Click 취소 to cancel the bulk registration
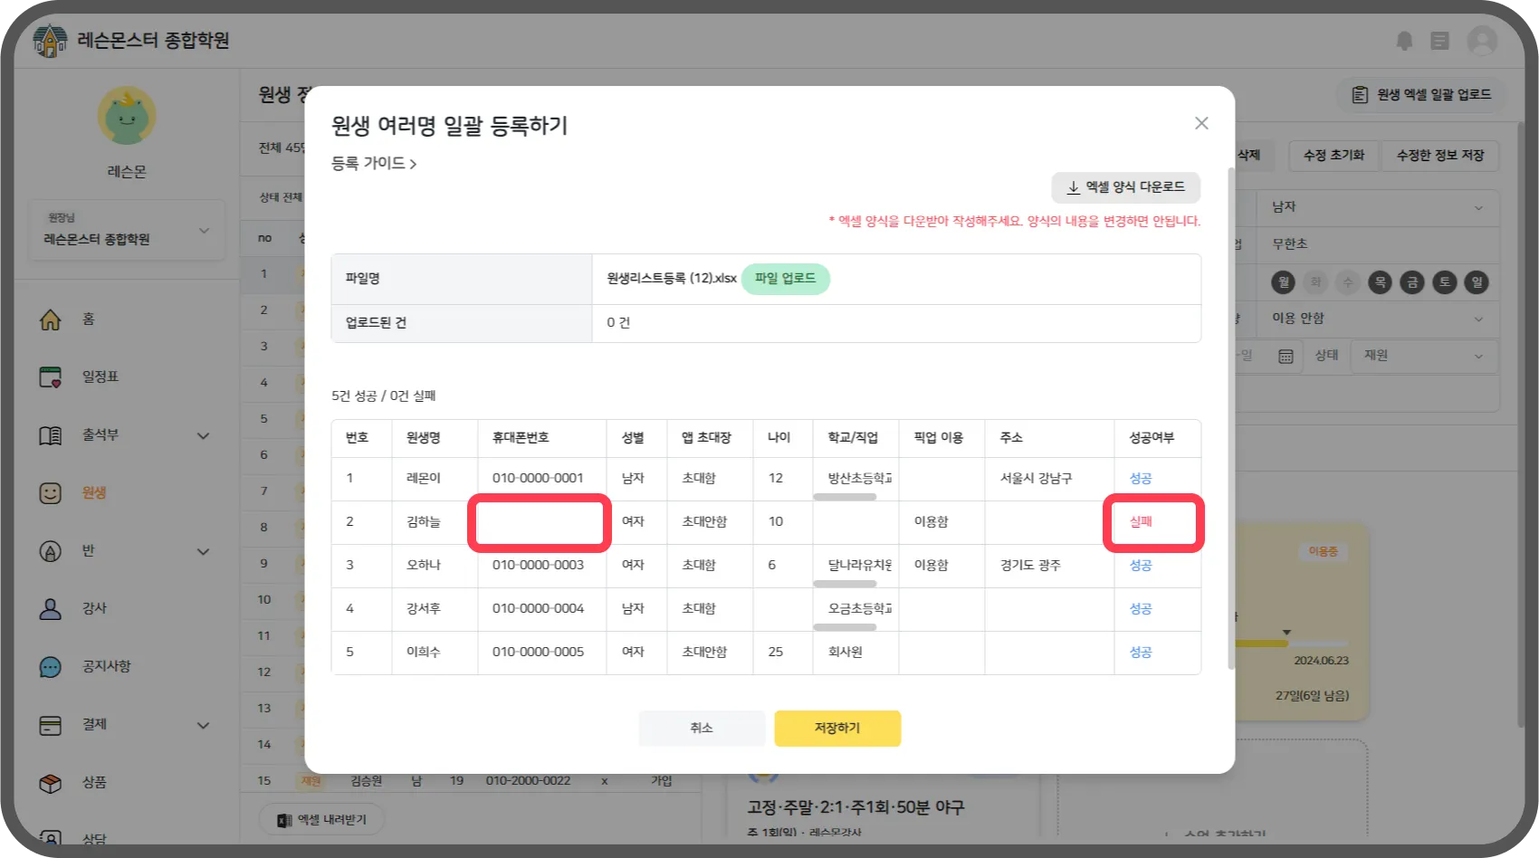Image resolution: width=1539 pixels, height=858 pixels. click(702, 729)
